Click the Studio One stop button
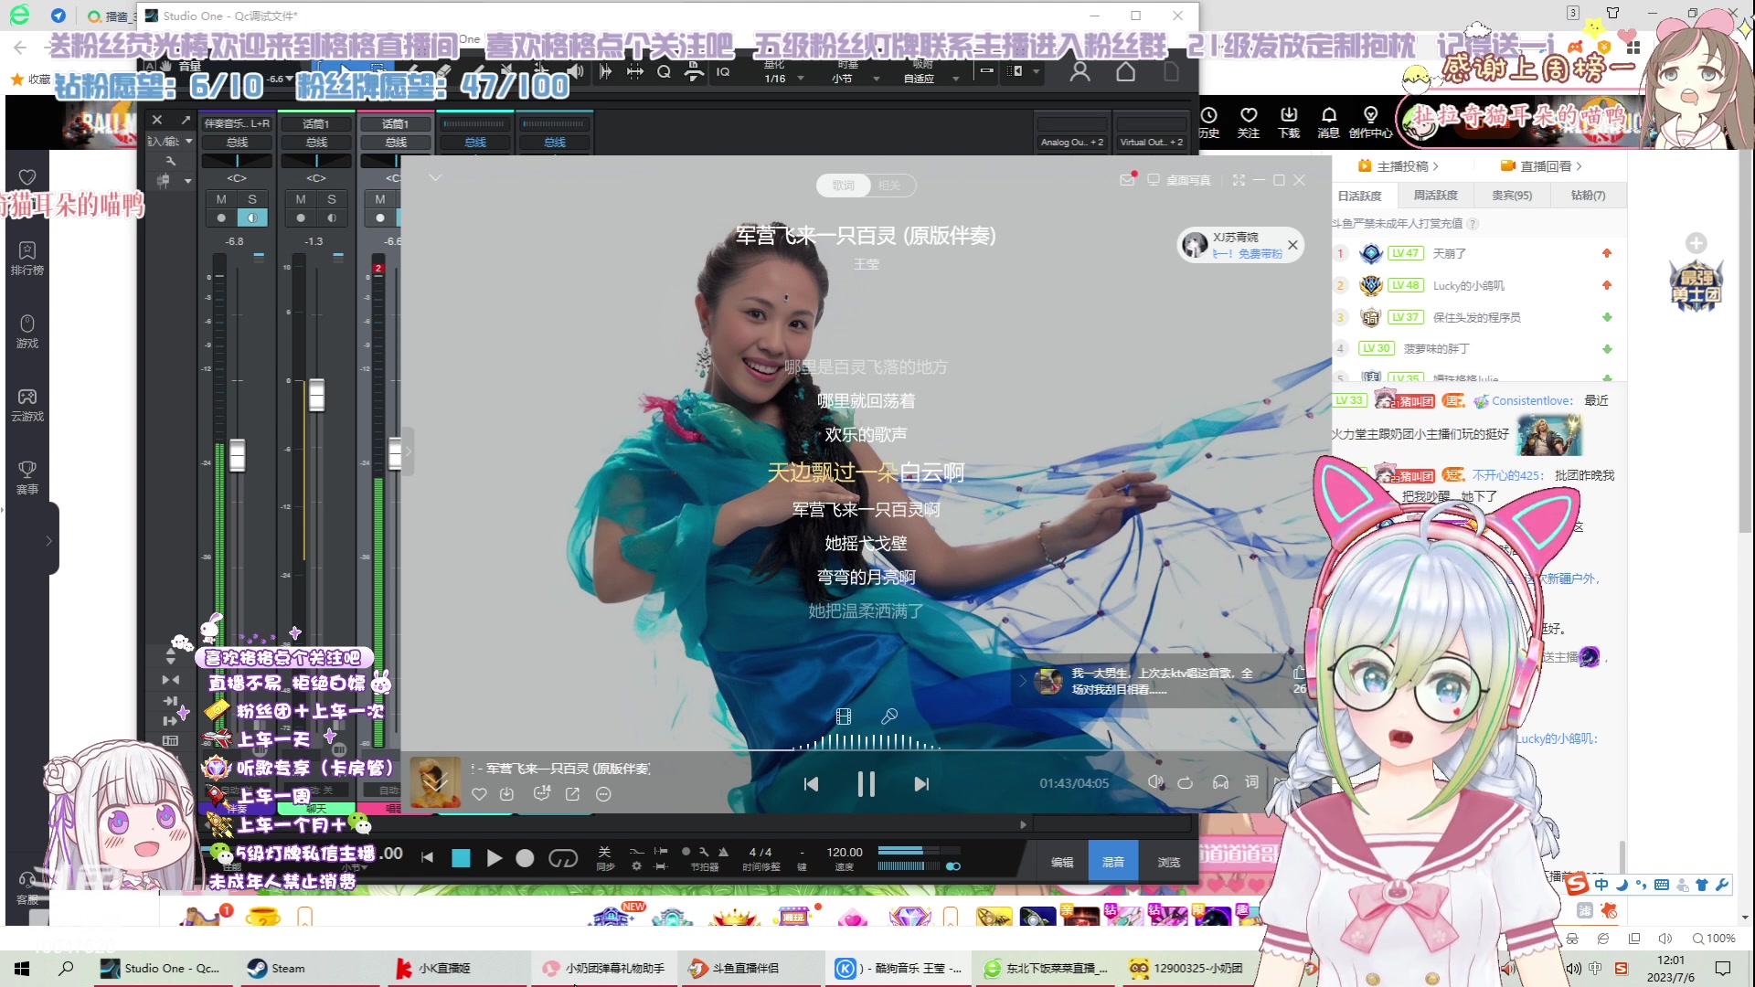Image resolution: width=1755 pixels, height=987 pixels. 461,858
